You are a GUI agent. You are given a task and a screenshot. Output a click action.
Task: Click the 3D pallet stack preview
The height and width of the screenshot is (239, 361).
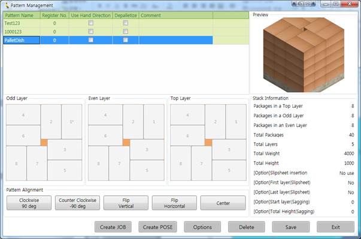click(x=304, y=55)
